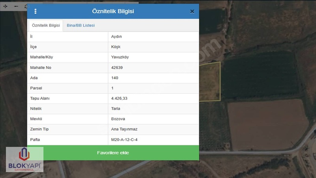
Task: Select the Mahalle No value 42639
Action: [x=117, y=67]
